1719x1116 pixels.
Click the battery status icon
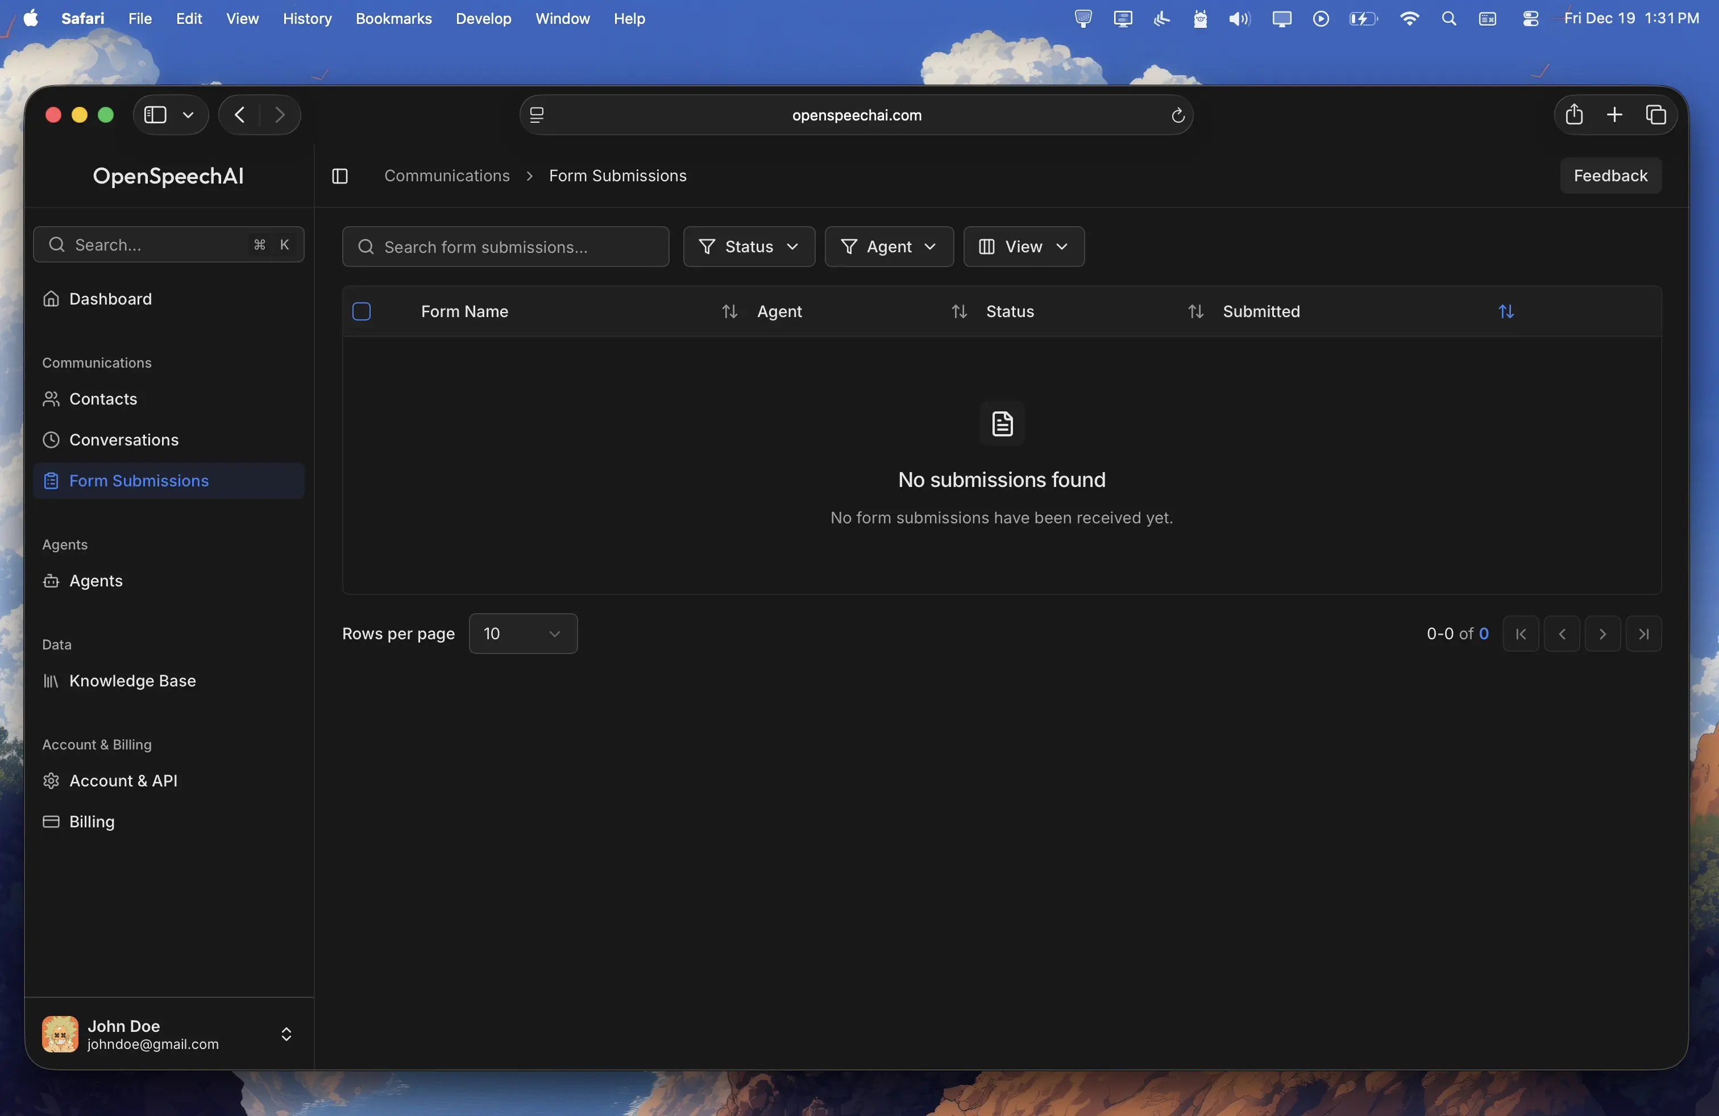[1363, 19]
